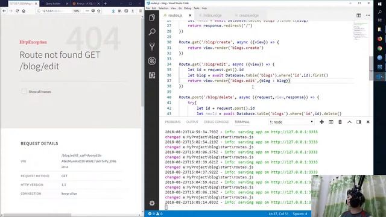
Task: Go back in the Firefox browser
Action: (4, 11)
